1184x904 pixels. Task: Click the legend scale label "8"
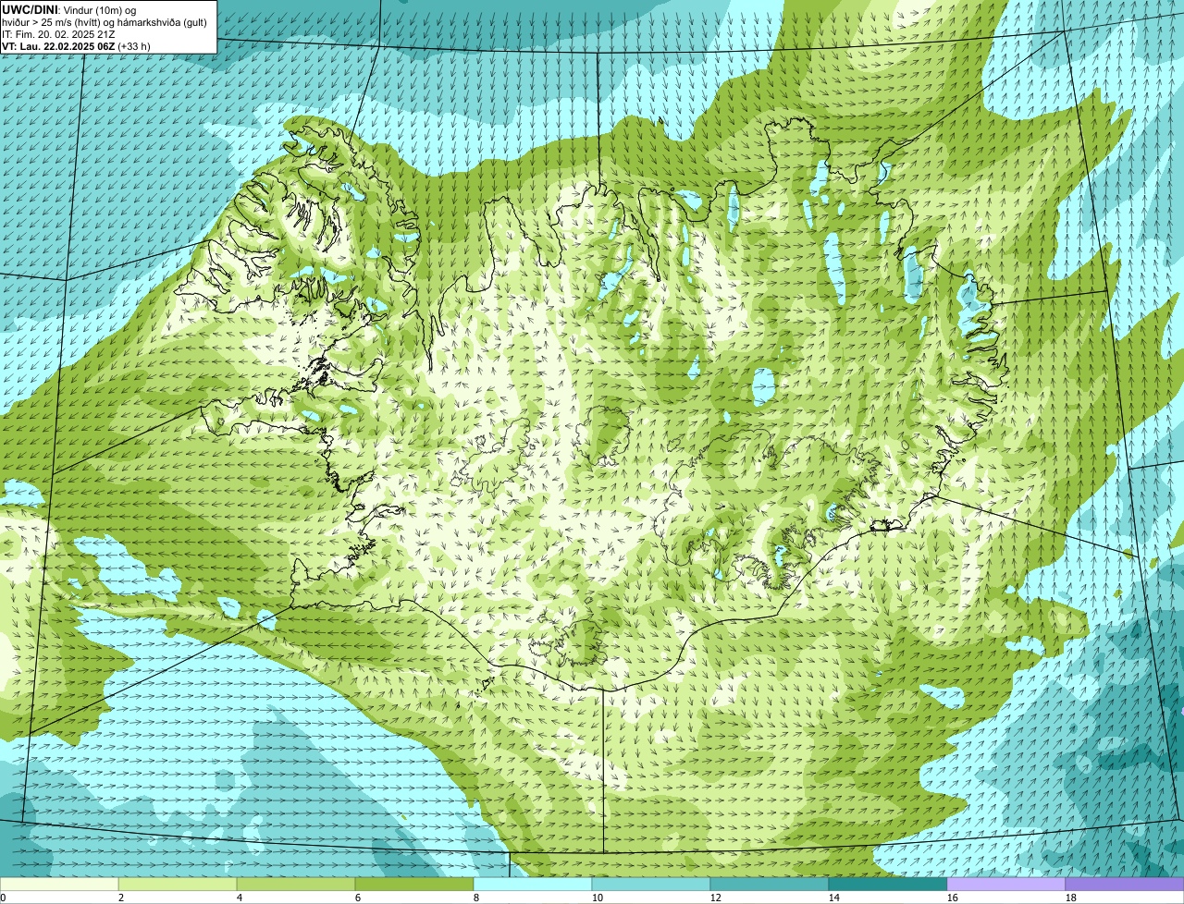tap(476, 898)
